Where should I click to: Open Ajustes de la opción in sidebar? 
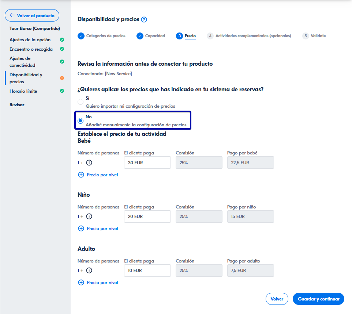(x=30, y=40)
